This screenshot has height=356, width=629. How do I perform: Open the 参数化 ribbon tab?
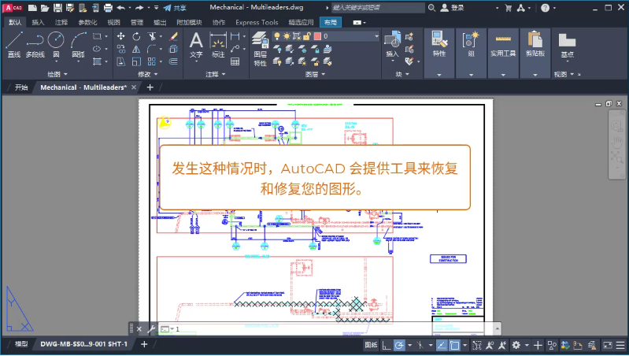87,23
